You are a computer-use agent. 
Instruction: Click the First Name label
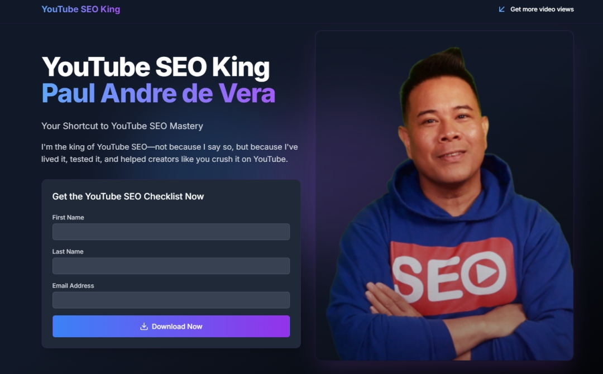pos(68,217)
